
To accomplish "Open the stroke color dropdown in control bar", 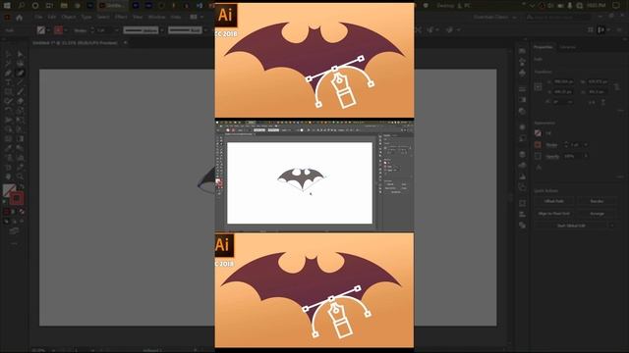I will pos(66,30).
